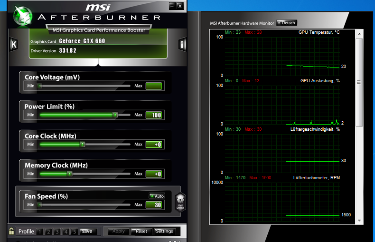The height and width of the screenshot is (242, 375).
Task: Toggle the profile lock padlock icon
Action: [x=11, y=231]
